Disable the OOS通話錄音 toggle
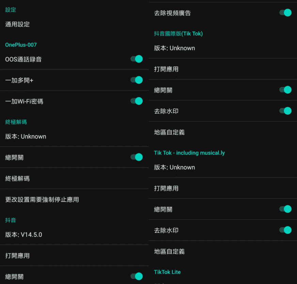 (x=136, y=59)
